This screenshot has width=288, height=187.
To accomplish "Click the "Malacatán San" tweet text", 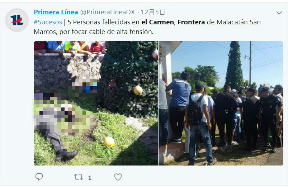I will (x=239, y=22).
